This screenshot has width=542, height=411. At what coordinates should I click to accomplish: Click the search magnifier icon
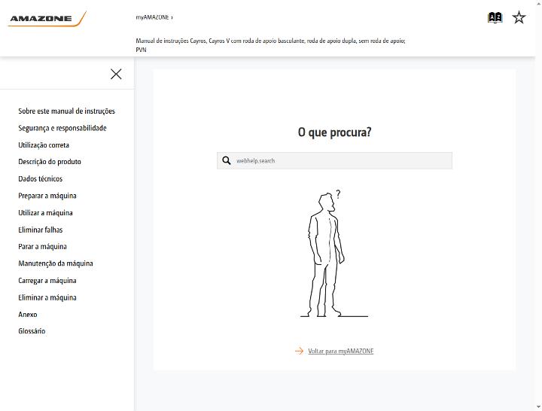coord(227,161)
